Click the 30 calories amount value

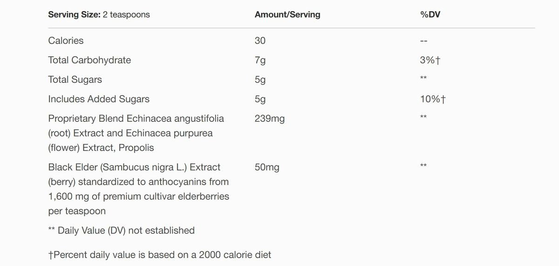point(260,41)
